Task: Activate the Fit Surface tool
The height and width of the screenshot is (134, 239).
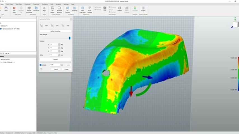Action: (x=68, y=9)
